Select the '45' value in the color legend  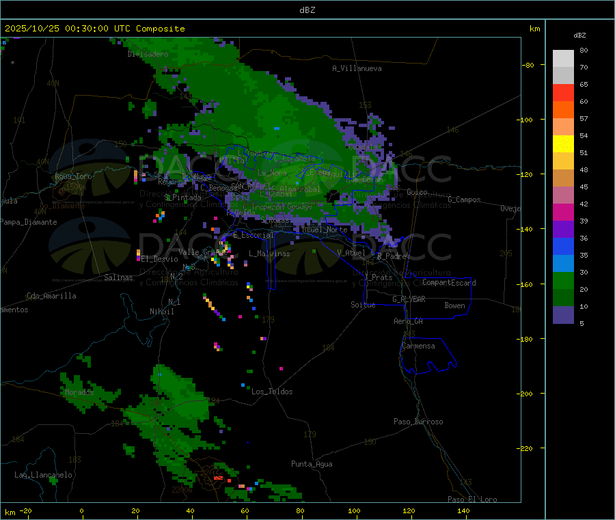coord(584,187)
